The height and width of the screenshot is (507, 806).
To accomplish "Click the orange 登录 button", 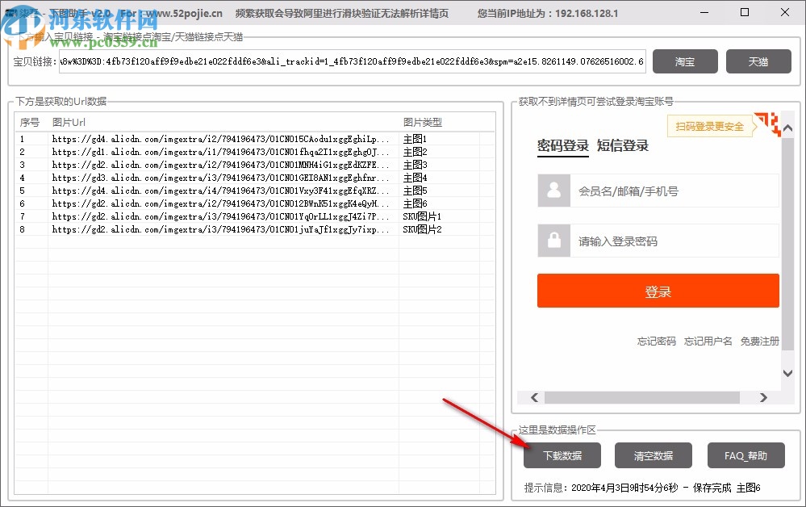I will click(x=658, y=291).
